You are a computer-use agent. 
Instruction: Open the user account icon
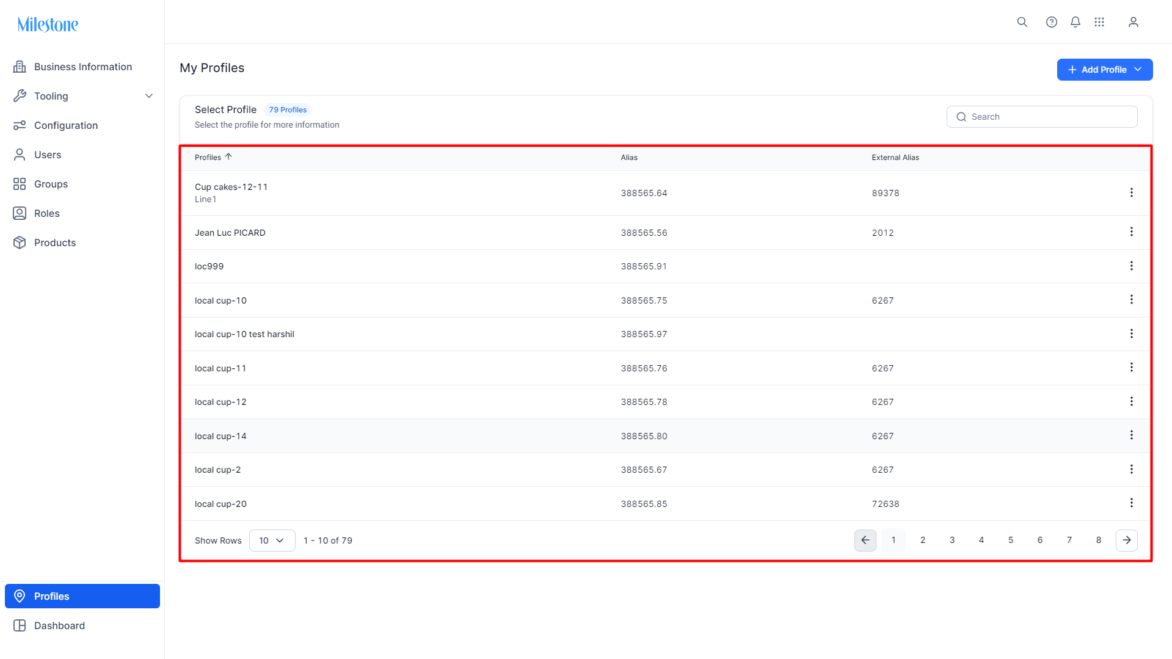pos(1133,22)
